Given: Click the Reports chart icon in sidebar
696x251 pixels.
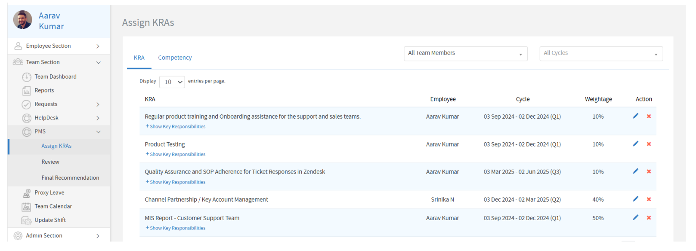Looking at the screenshot, I should click(x=27, y=91).
